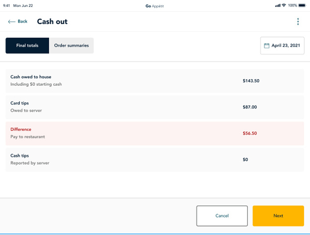Click the $87.00 card tips amount

point(250,107)
